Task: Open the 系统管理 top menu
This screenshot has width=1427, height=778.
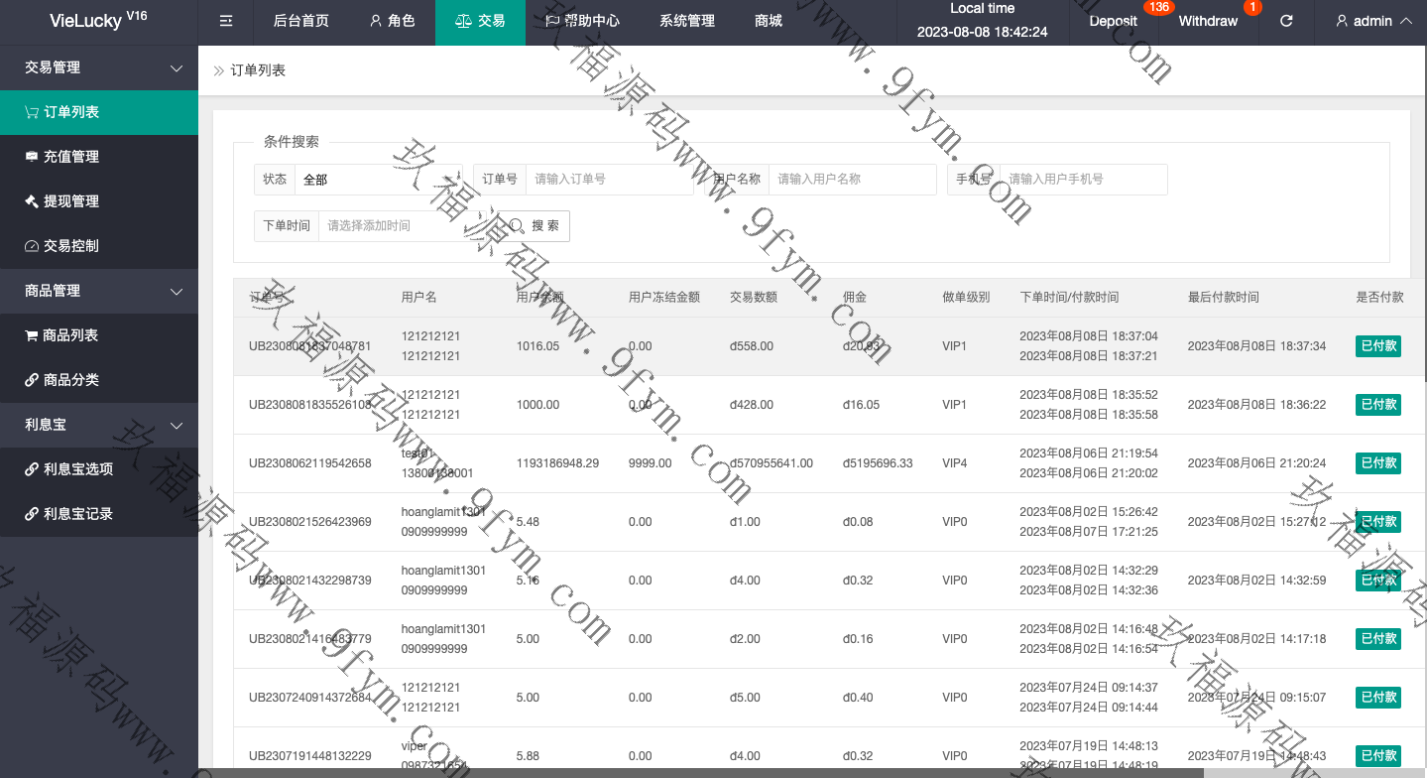Action: coord(686,21)
